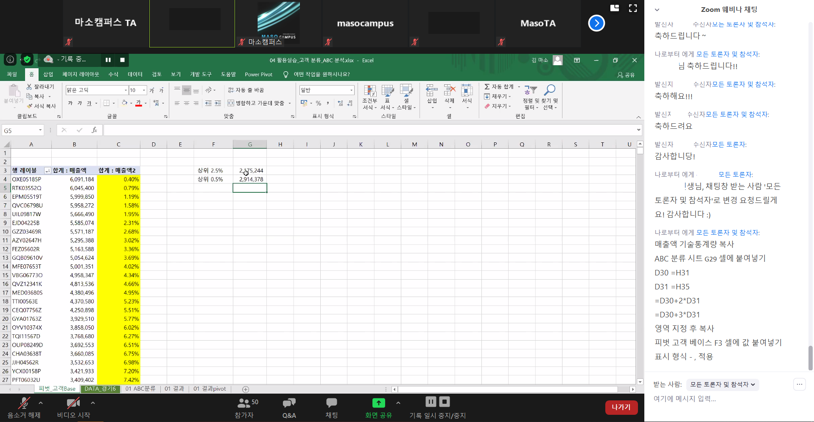Screen dimensions: 814x422
Task: Open Sort and Filter tool
Action: pyautogui.click(x=530, y=92)
